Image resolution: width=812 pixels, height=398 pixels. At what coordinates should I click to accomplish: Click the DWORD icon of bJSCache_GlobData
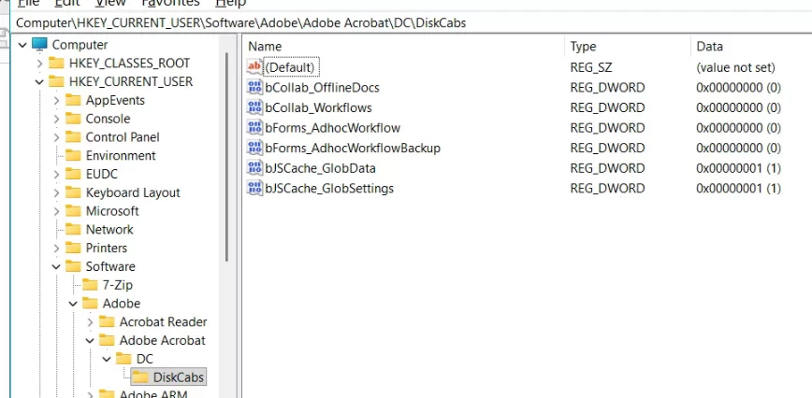(x=254, y=168)
